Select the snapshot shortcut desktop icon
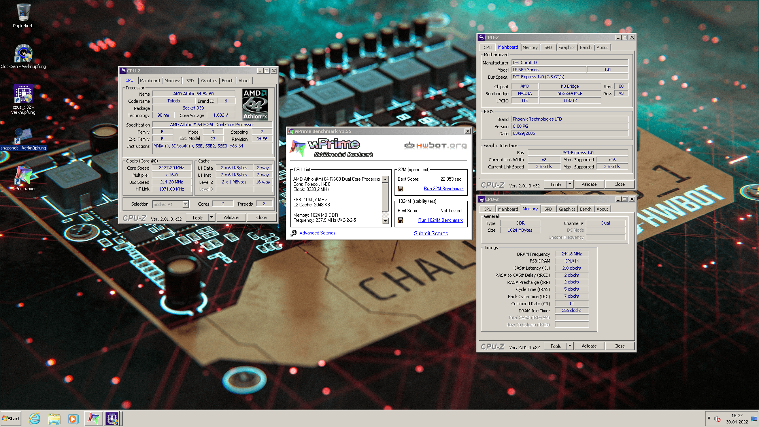This screenshot has height=427, width=759. click(x=23, y=139)
